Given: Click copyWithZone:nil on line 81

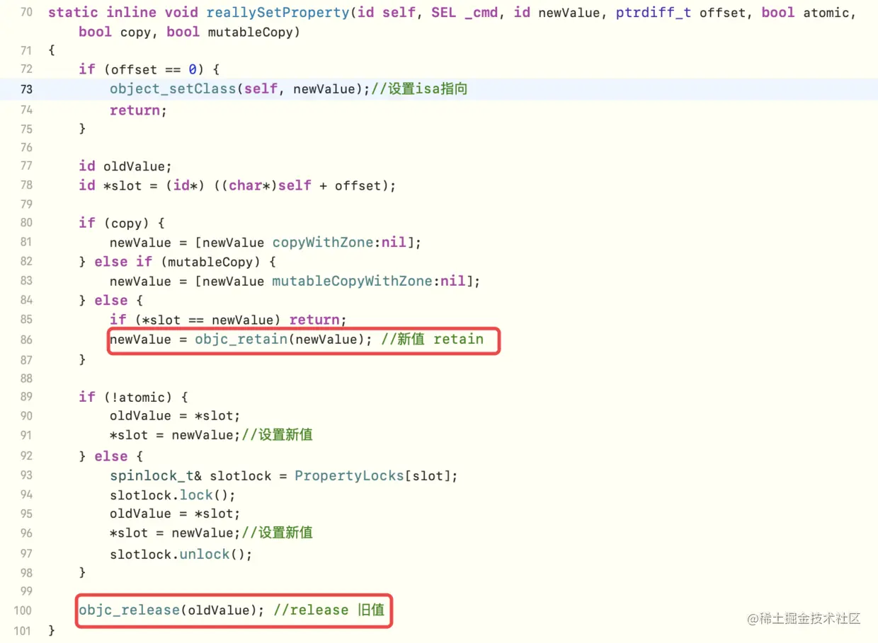Looking at the screenshot, I should click(341, 243).
